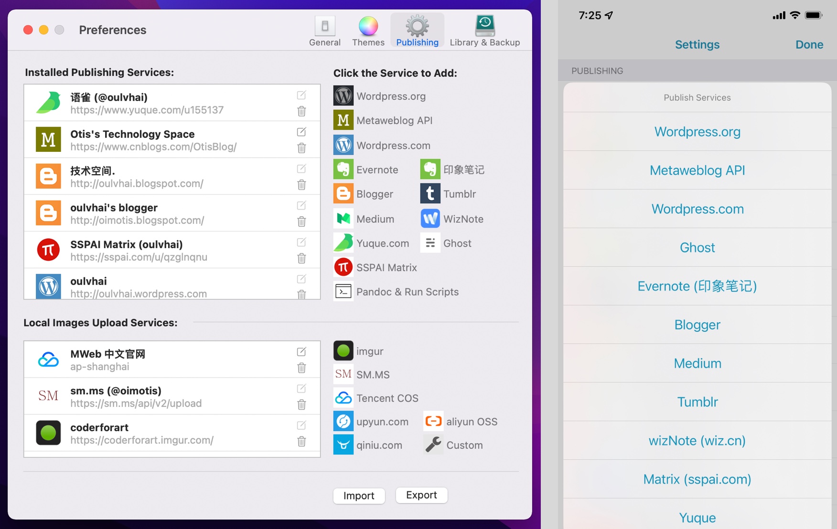The height and width of the screenshot is (529, 837).
Task: Add Tencent COS upload service
Action: click(376, 398)
